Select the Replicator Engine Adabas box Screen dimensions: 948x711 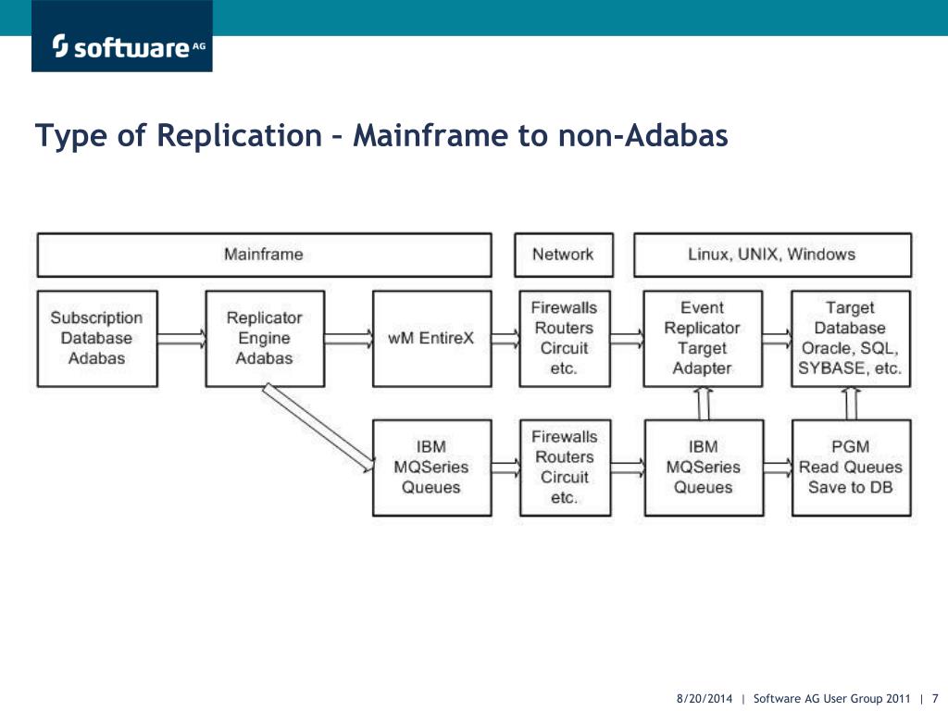pyautogui.click(x=265, y=339)
